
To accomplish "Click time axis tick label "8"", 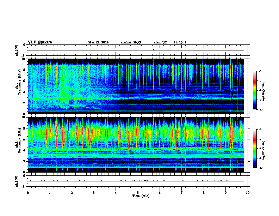I will click(x=204, y=193).
